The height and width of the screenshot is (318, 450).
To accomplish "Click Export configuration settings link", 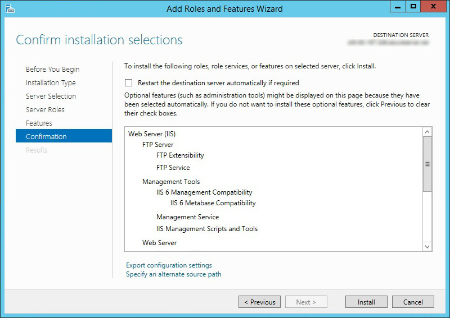I will 169,265.
